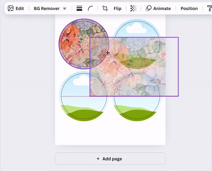Open the Animate panel

158,8
